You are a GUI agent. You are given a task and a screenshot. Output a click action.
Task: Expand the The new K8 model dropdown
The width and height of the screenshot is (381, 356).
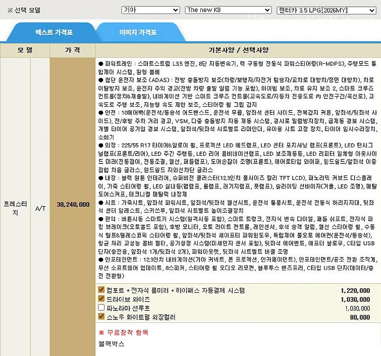[x=228, y=10]
